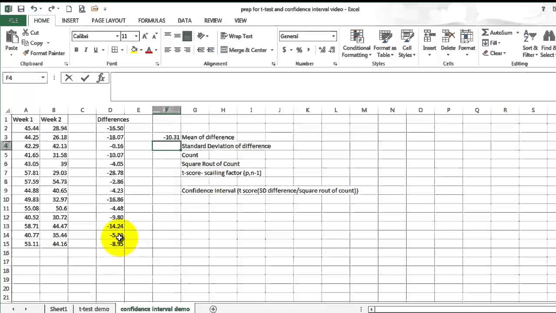Open Conditional Formatting menu
556x313 pixels.
point(357,44)
